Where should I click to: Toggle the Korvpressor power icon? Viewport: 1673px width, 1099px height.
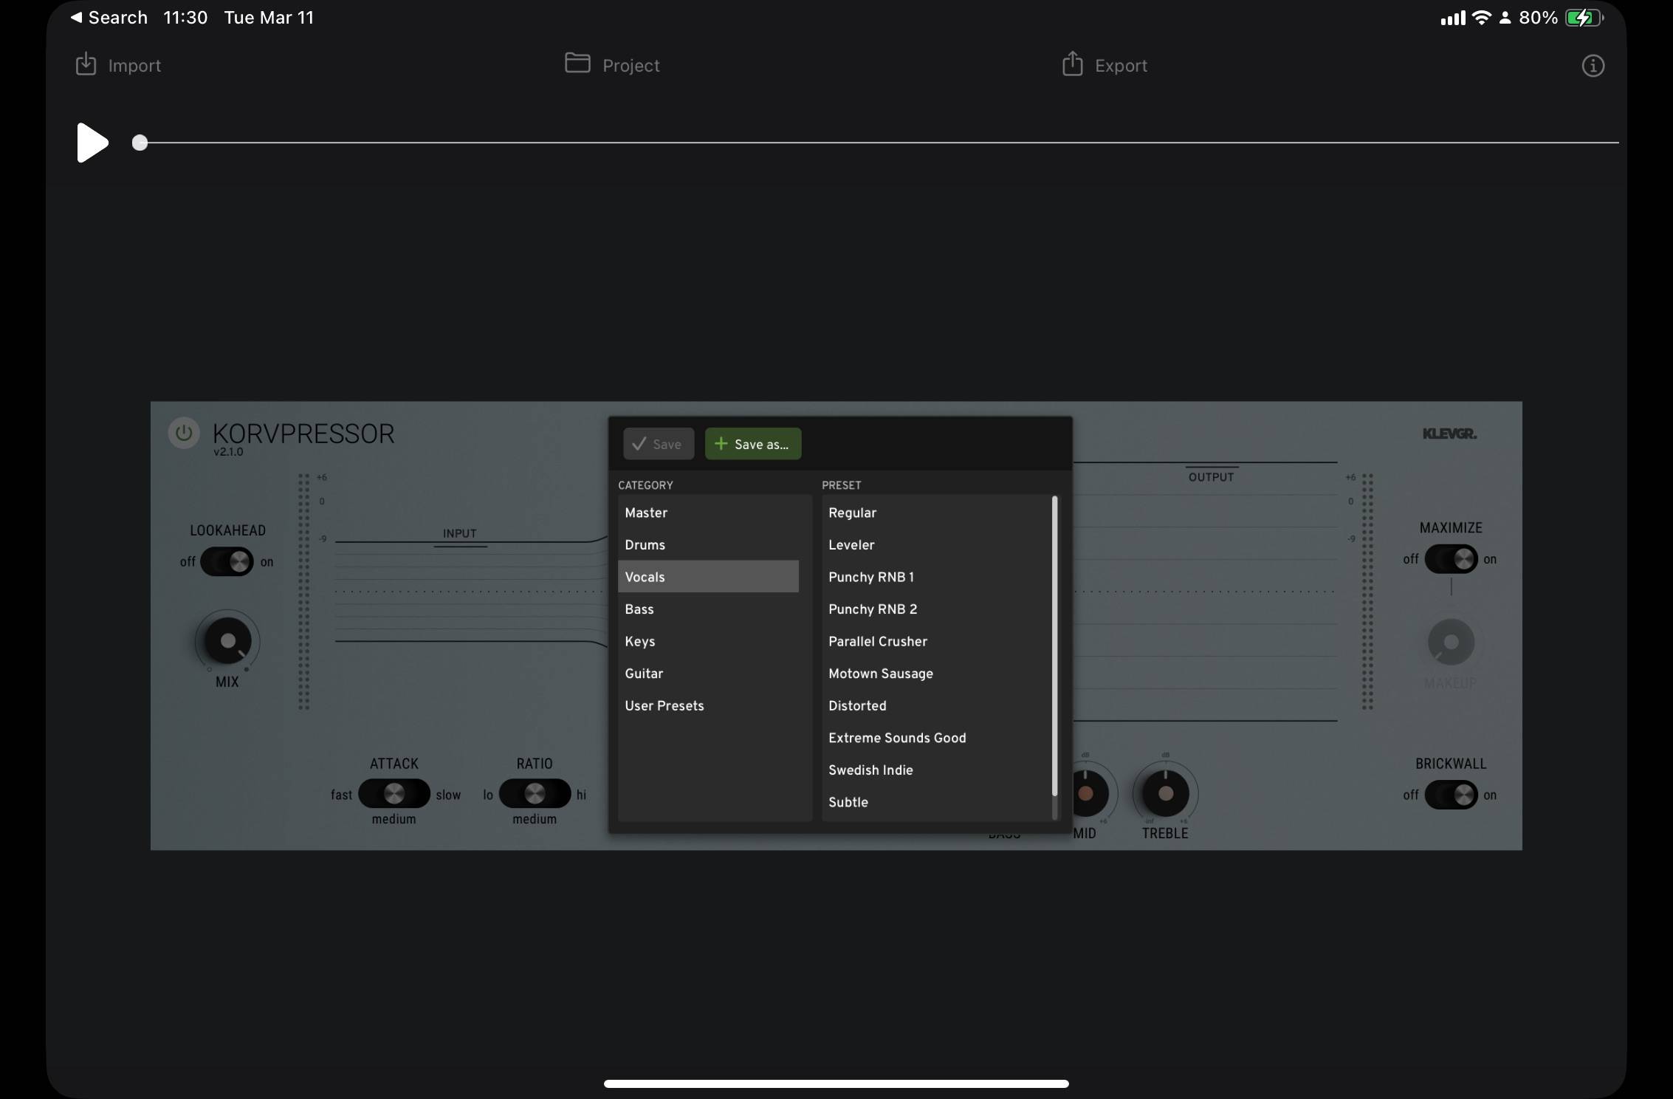(x=184, y=433)
